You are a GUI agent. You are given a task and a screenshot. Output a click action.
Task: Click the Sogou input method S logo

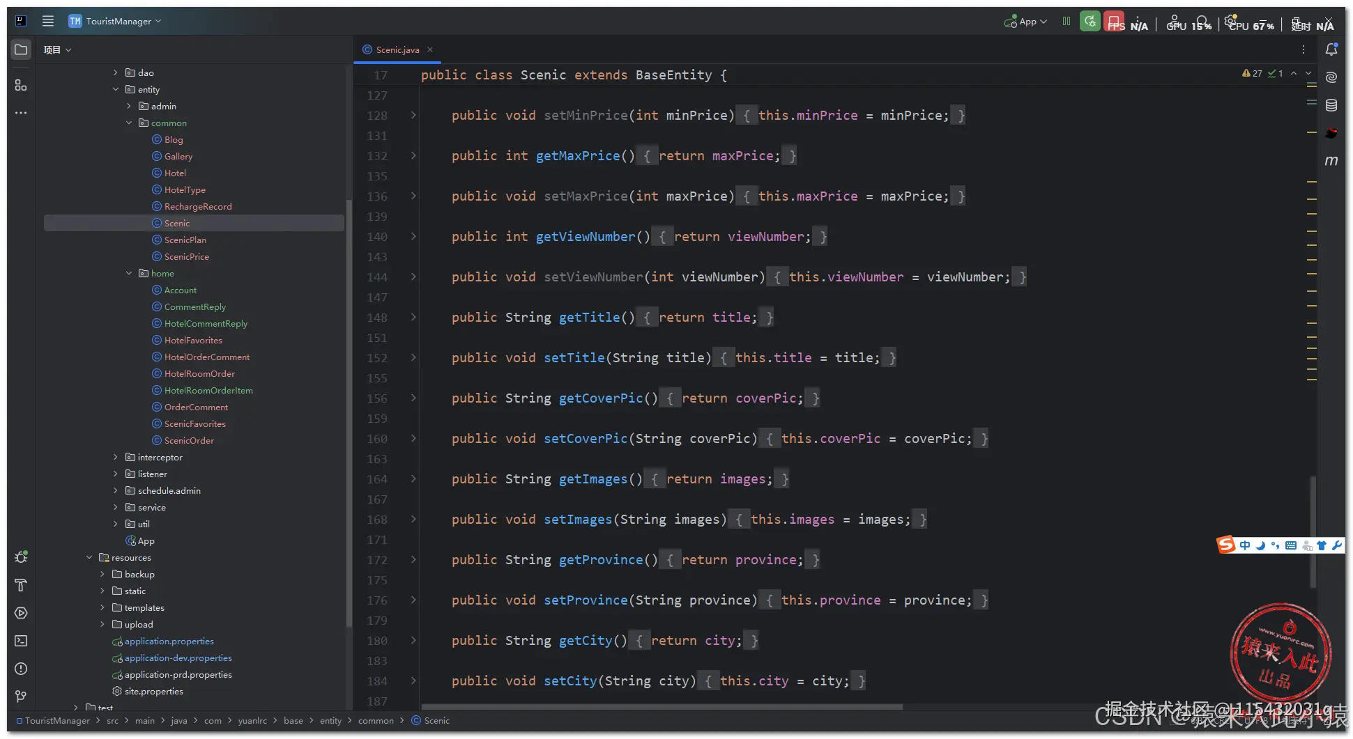1226,545
